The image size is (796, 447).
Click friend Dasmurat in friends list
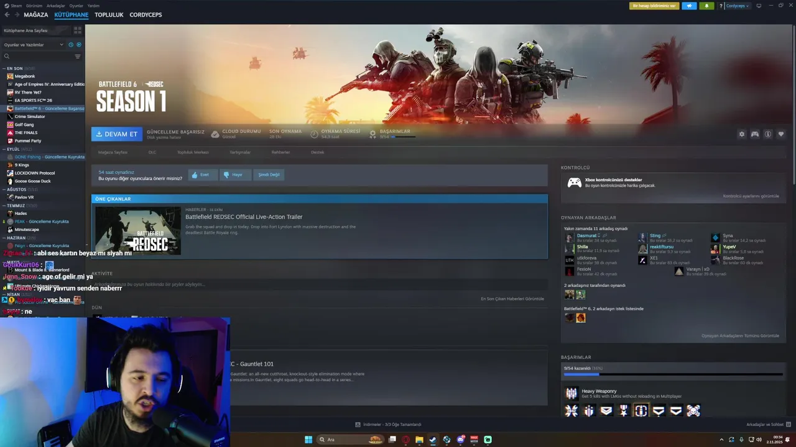click(x=586, y=236)
